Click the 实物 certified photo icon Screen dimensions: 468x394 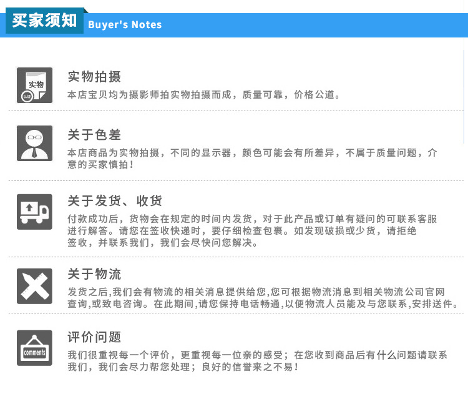click(x=34, y=85)
